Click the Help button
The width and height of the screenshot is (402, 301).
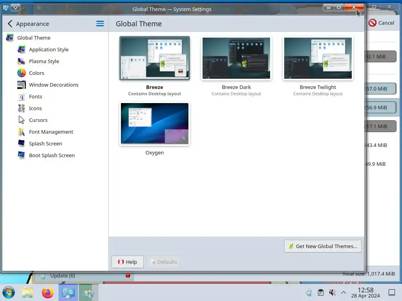click(128, 262)
